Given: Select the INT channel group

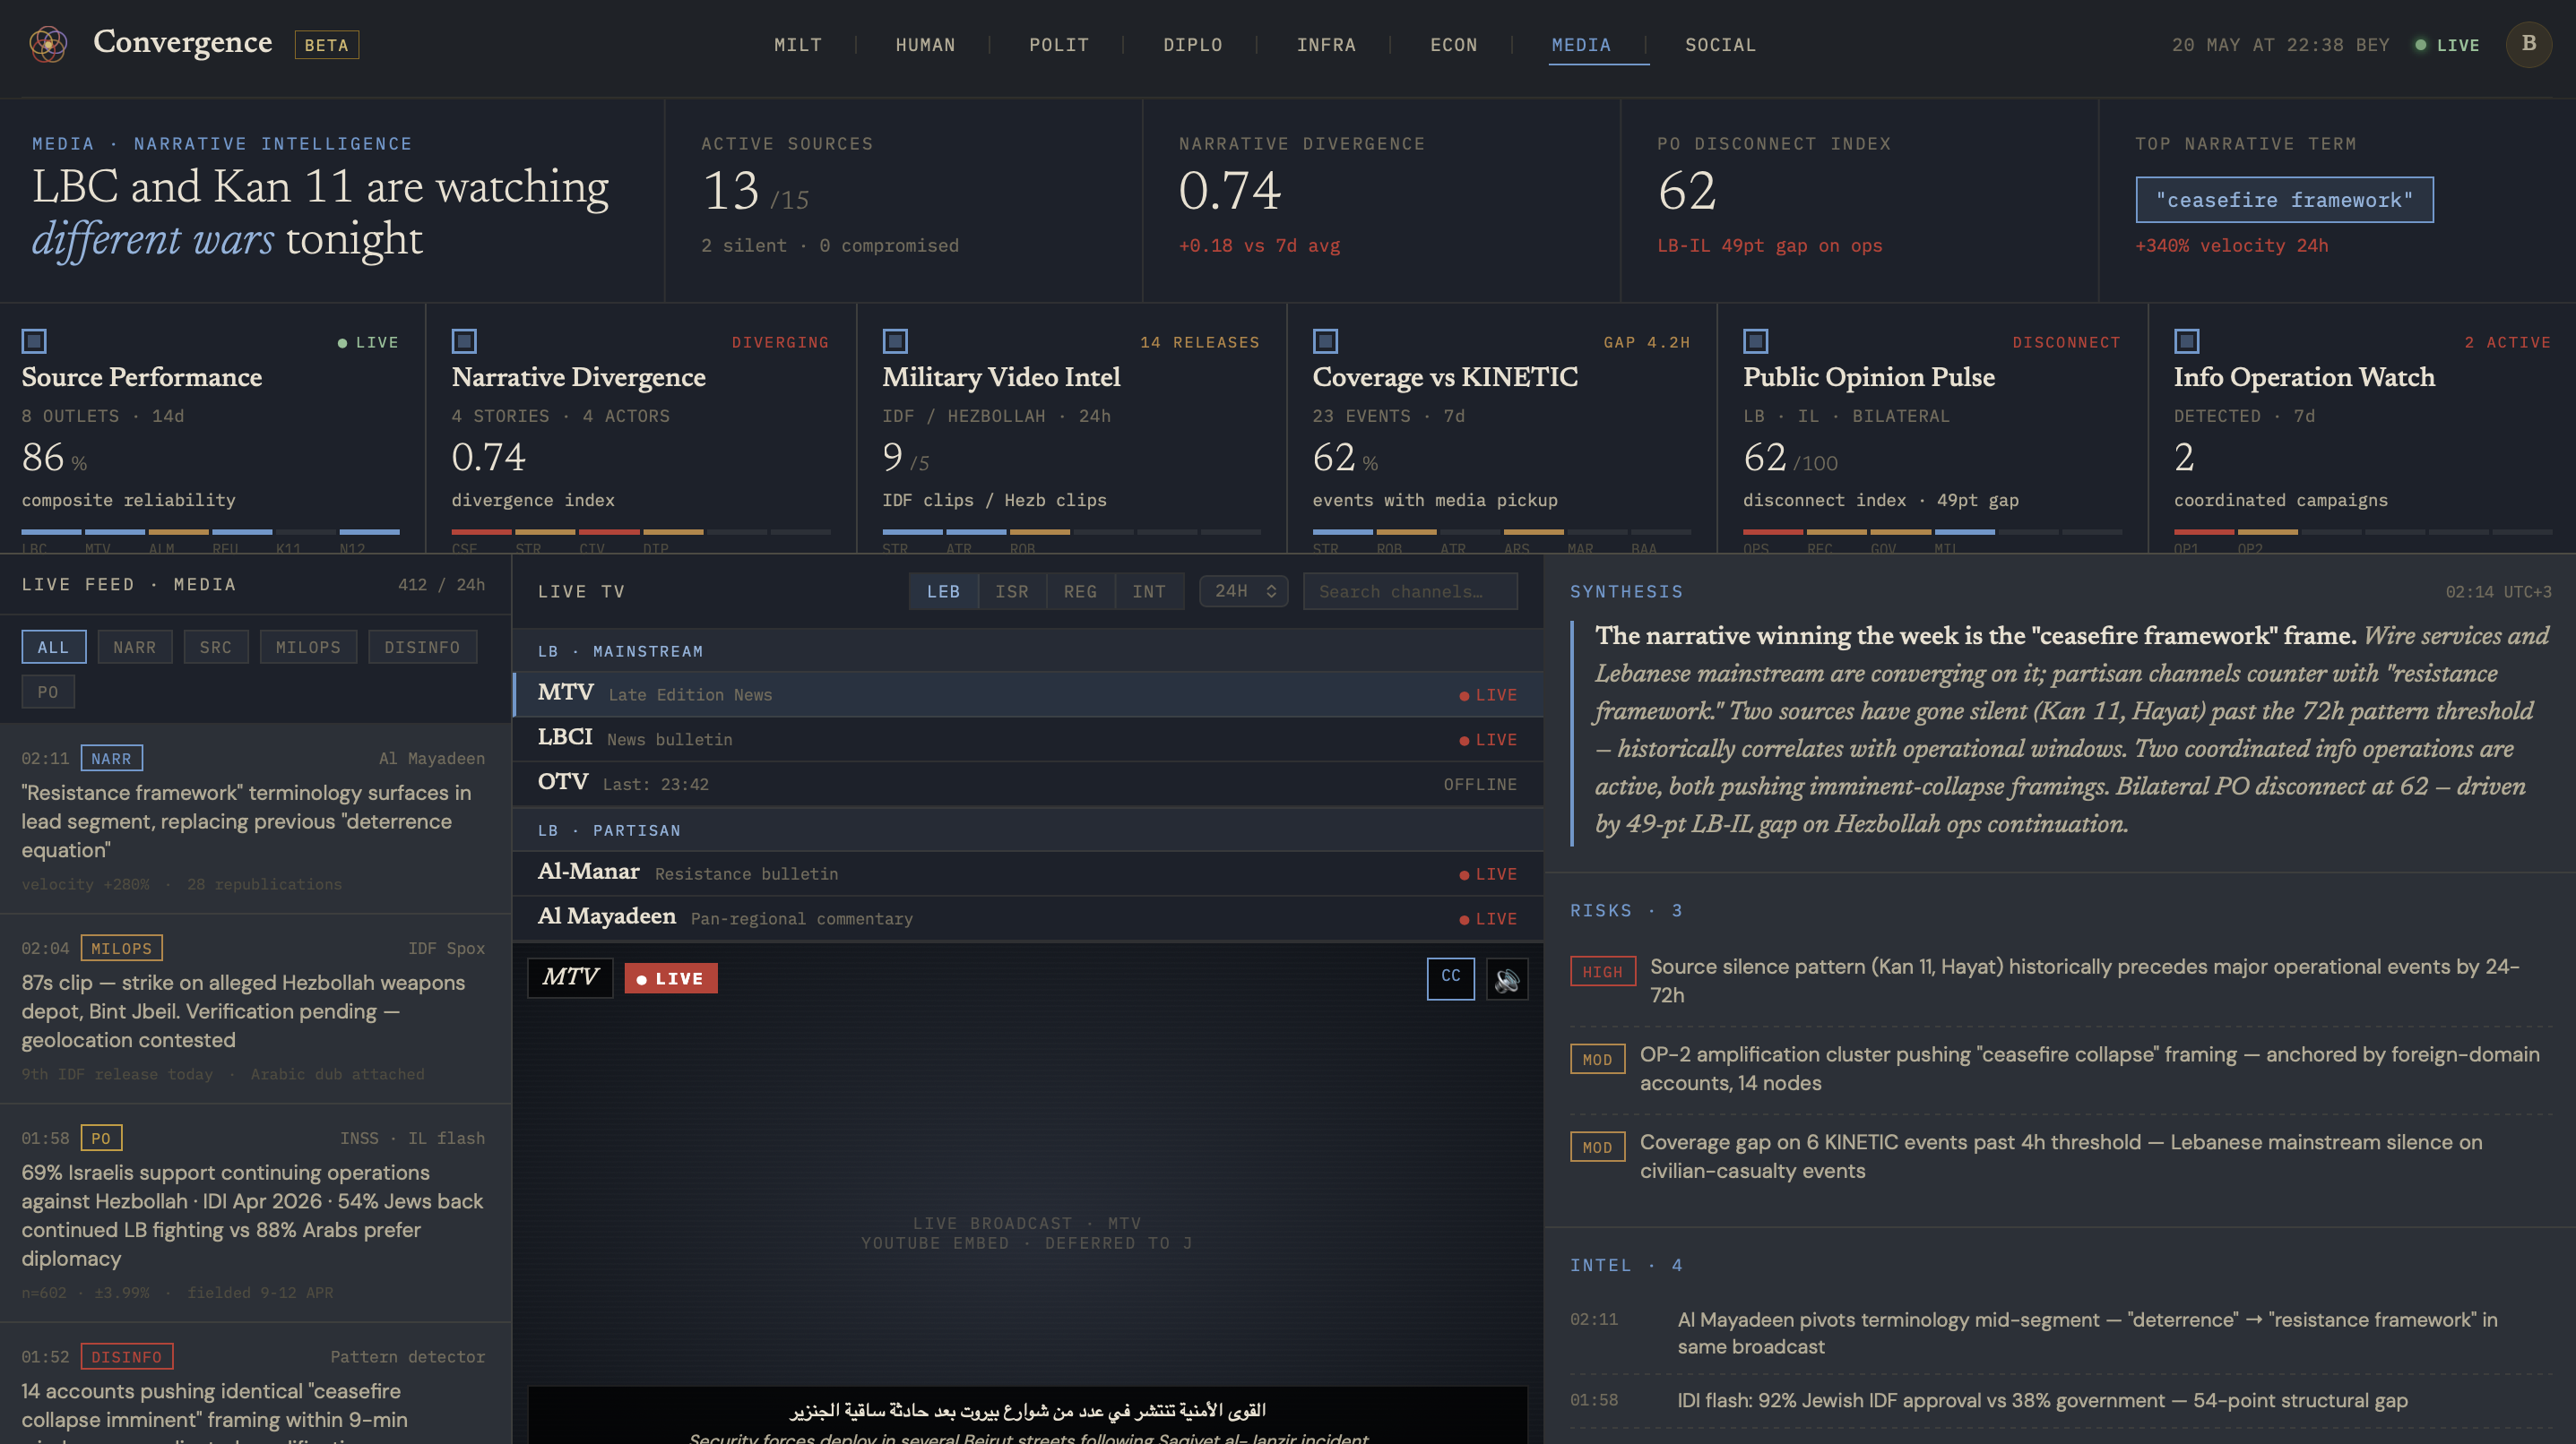Looking at the screenshot, I should click(1149, 591).
